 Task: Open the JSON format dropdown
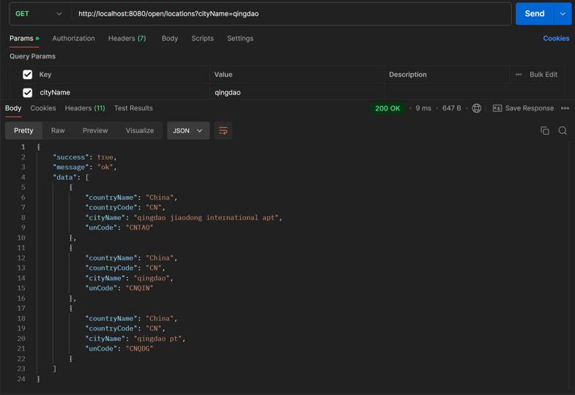(188, 131)
